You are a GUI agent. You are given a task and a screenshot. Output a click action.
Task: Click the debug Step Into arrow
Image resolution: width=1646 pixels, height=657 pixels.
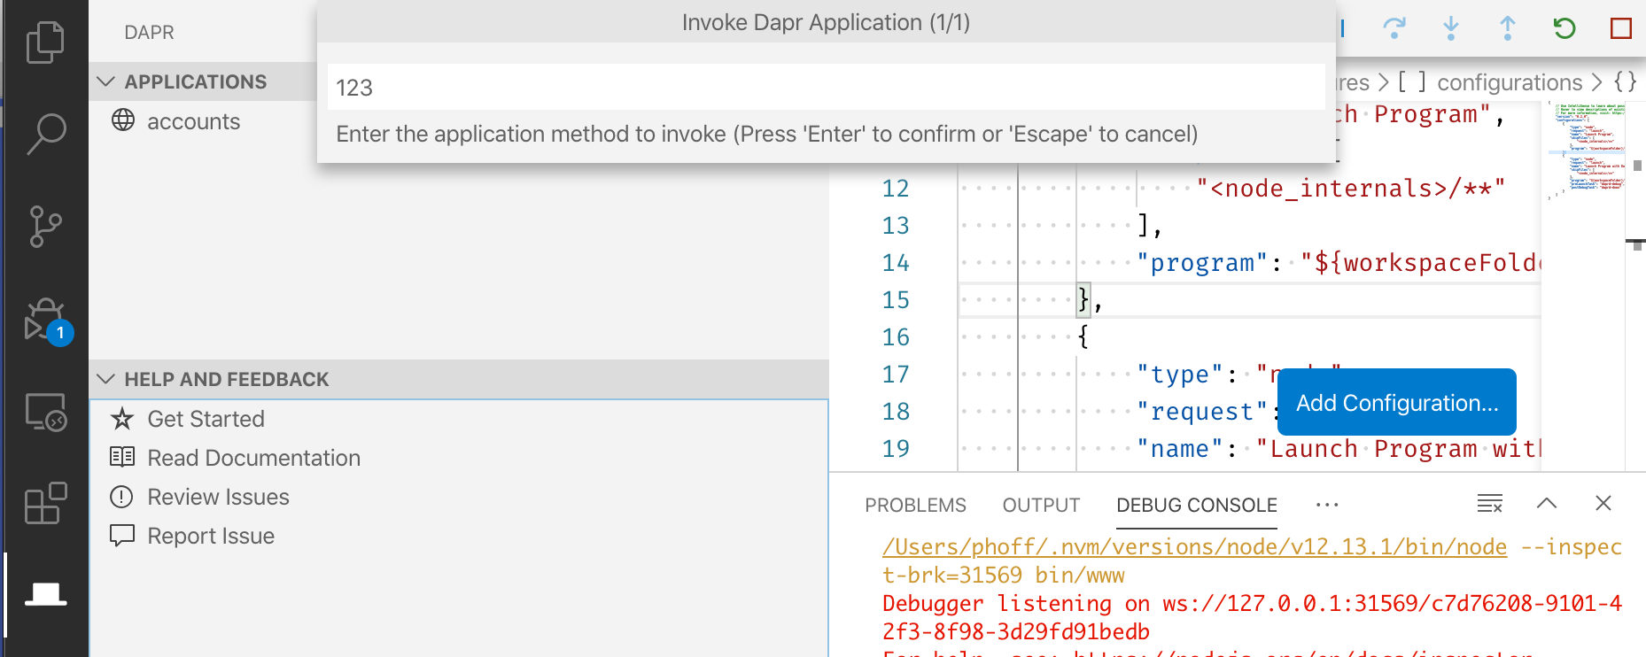pos(1451,28)
